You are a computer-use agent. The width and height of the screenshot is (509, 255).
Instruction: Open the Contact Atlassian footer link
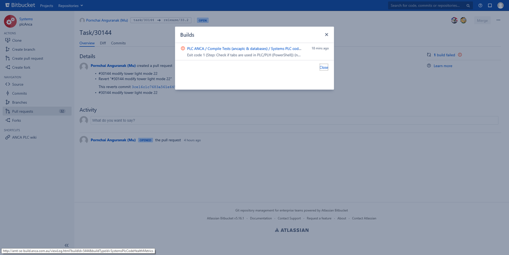[x=364, y=218]
